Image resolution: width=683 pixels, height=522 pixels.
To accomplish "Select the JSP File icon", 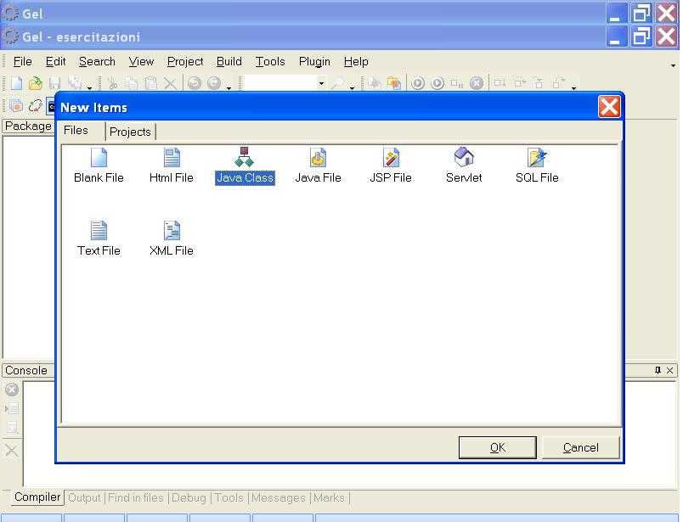I will click(391, 165).
